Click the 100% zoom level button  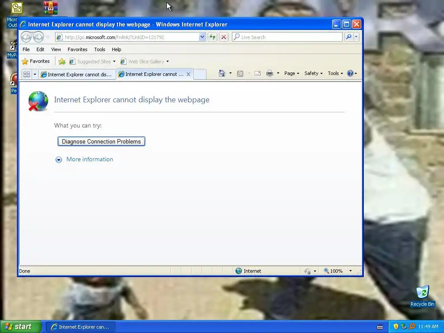(333, 271)
